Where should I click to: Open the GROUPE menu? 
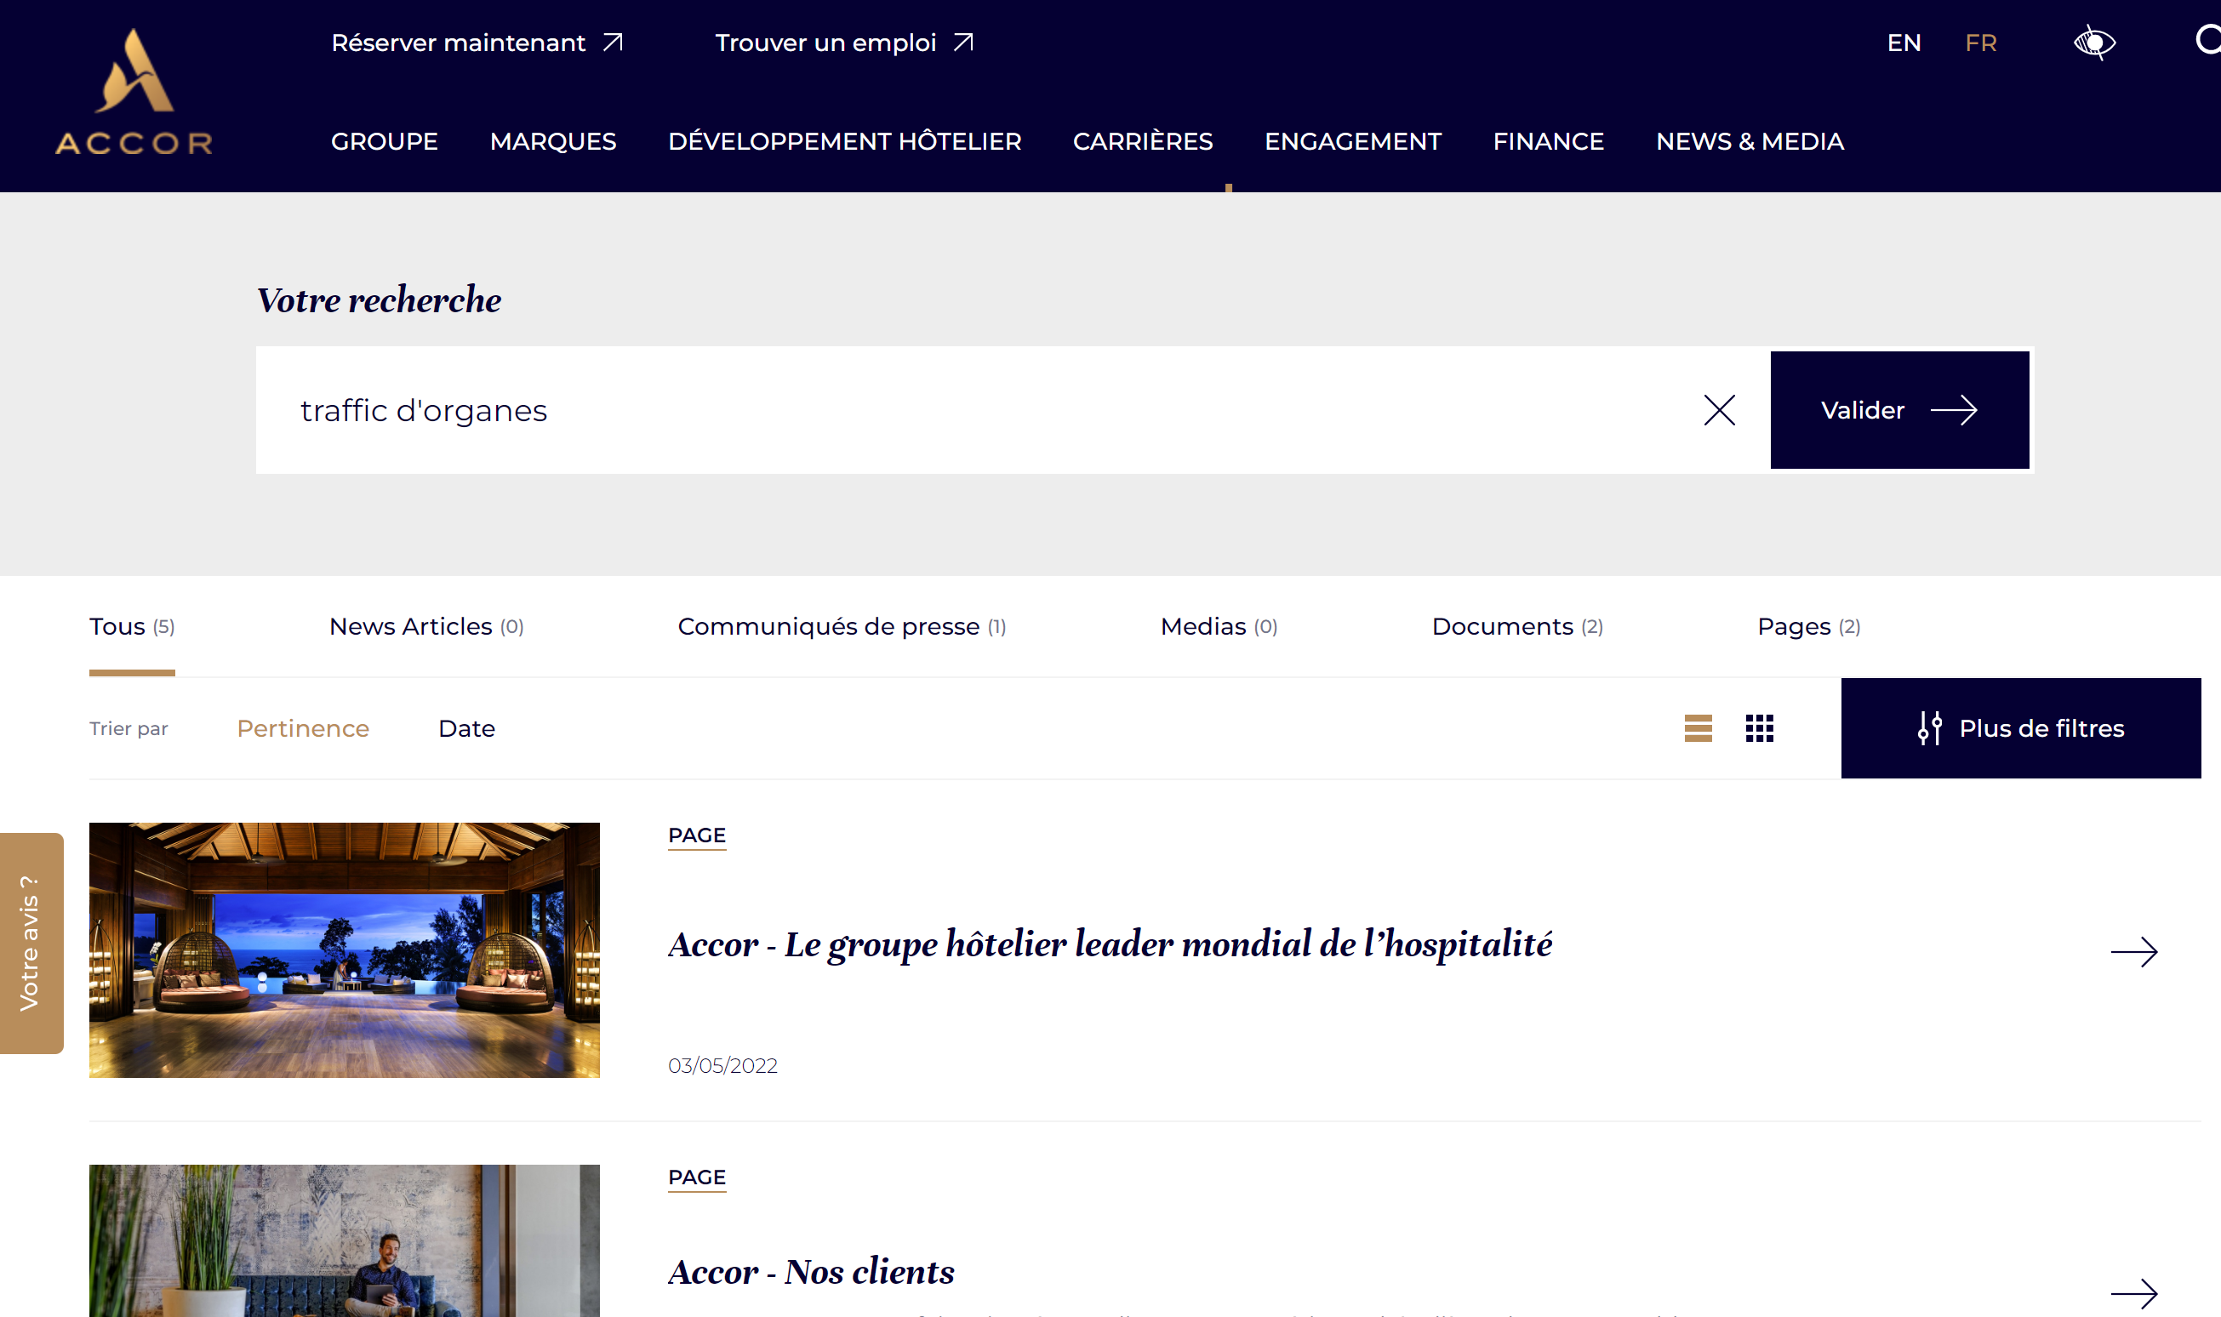pos(385,141)
